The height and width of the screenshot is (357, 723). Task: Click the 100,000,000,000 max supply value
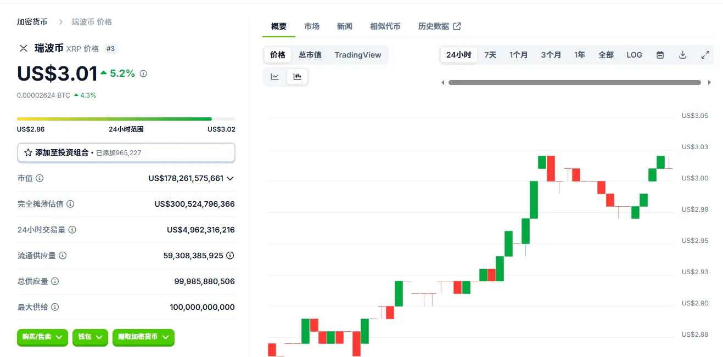[x=203, y=307]
